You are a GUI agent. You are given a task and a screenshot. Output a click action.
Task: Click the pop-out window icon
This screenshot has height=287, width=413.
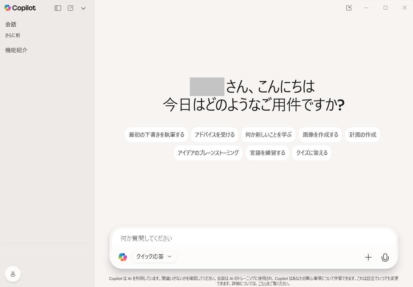tap(349, 8)
